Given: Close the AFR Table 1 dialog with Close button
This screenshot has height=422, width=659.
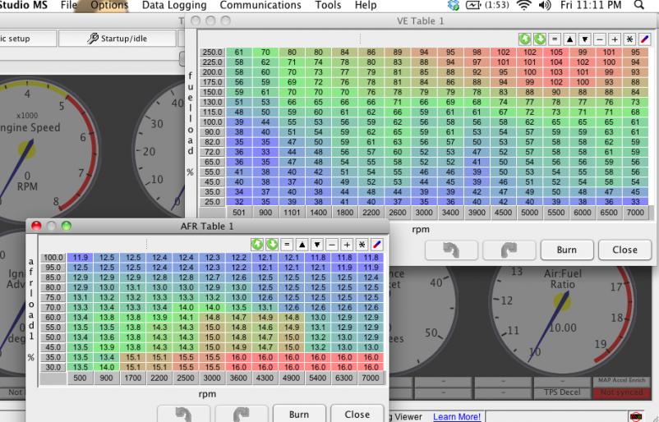Looking at the screenshot, I should [x=357, y=415].
